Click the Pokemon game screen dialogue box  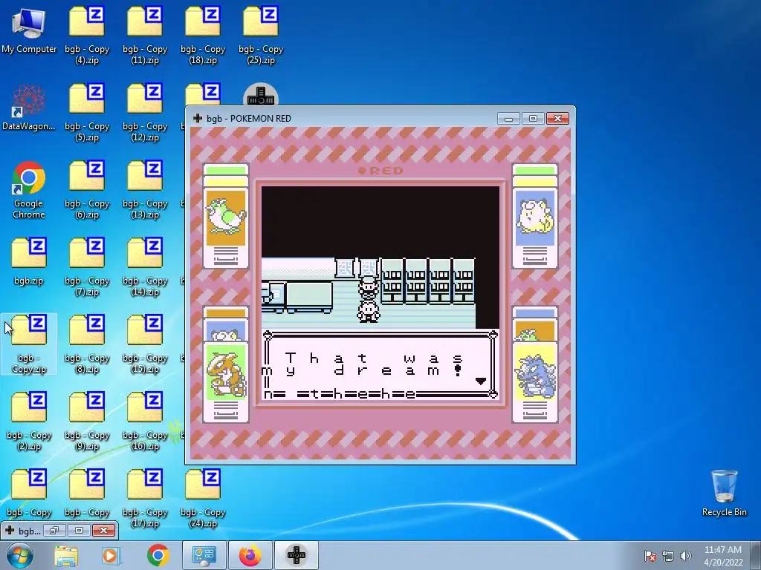pos(380,365)
